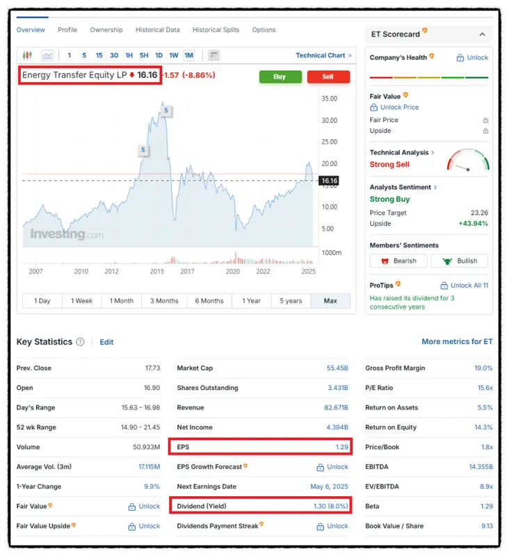Switch to the Ownership tab
The width and height of the screenshot is (509, 556).
[x=106, y=30]
